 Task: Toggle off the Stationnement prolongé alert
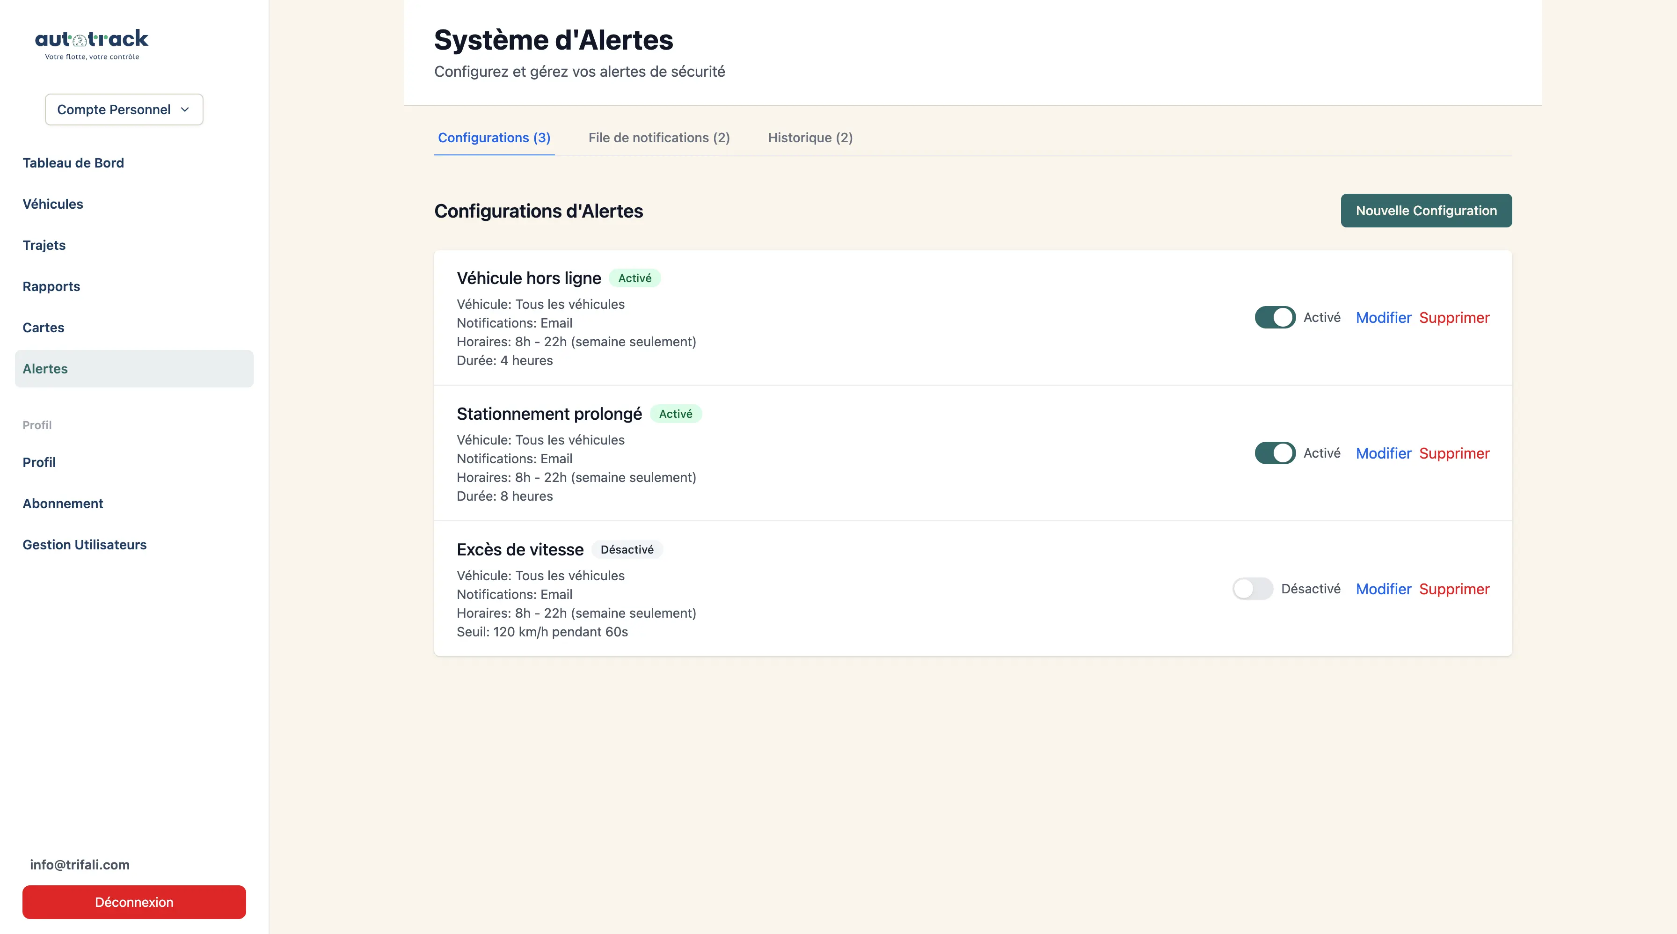(1275, 453)
